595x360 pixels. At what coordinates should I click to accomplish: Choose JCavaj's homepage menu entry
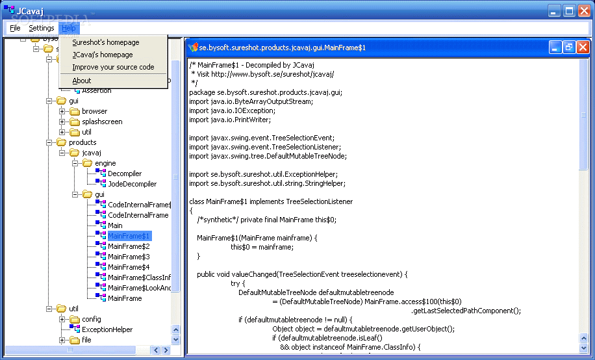click(x=113, y=55)
